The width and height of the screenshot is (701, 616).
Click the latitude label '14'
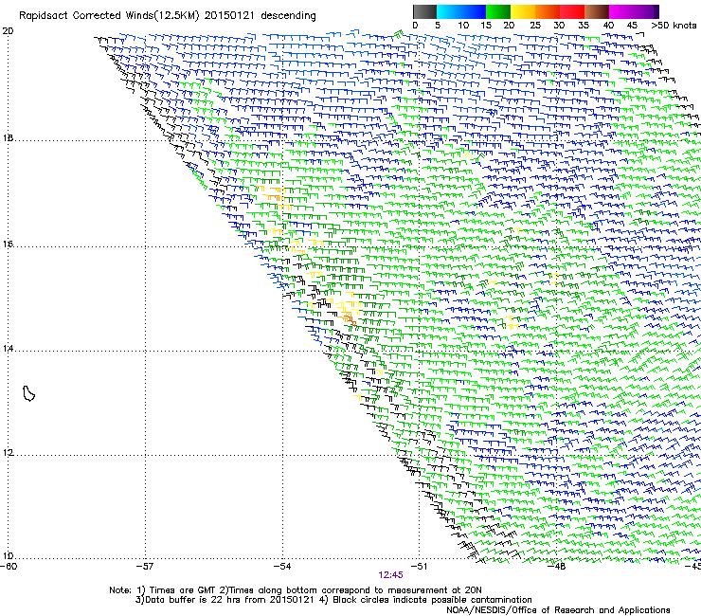click(8, 349)
